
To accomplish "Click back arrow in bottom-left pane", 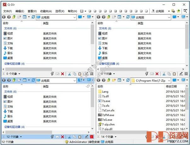I will [x=4, y=80].
